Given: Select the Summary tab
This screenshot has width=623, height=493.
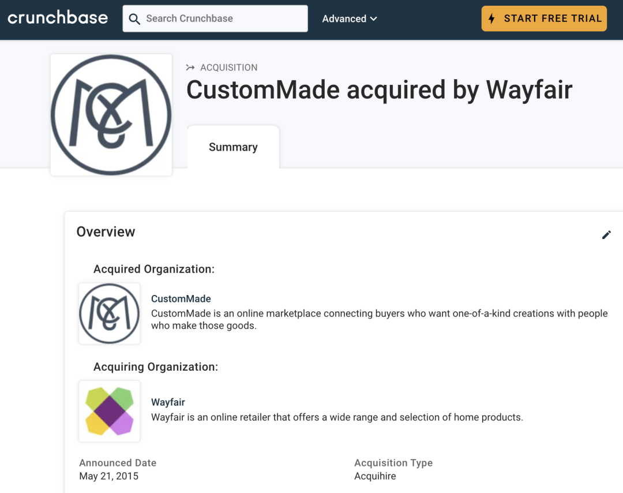Looking at the screenshot, I should 233,147.
